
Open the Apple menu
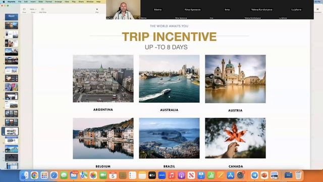4,2
